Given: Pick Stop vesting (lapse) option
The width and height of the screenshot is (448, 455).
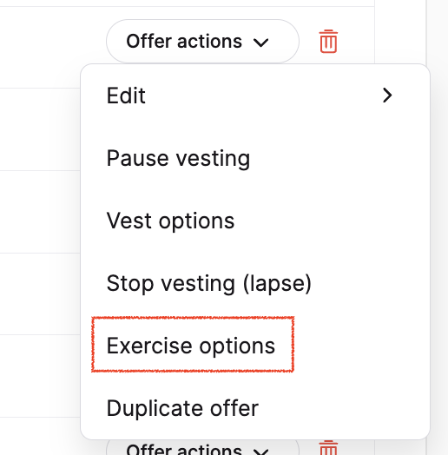Looking at the screenshot, I should pyautogui.click(x=255, y=283).
